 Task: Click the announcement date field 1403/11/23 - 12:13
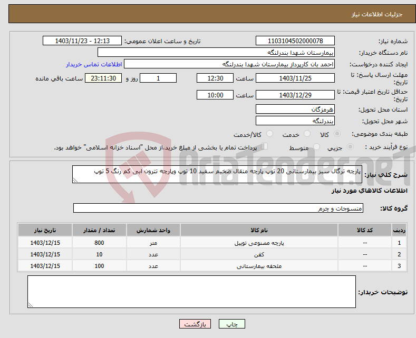click(x=82, y=41)
